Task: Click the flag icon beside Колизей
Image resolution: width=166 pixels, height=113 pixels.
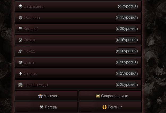Action: click(20, 29)
